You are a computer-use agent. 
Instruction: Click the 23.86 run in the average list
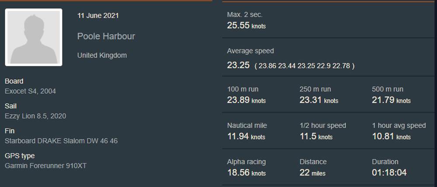click(267, 66)
